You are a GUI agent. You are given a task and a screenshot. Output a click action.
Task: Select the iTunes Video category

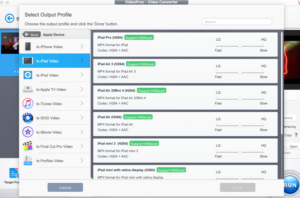click(54, 104)
